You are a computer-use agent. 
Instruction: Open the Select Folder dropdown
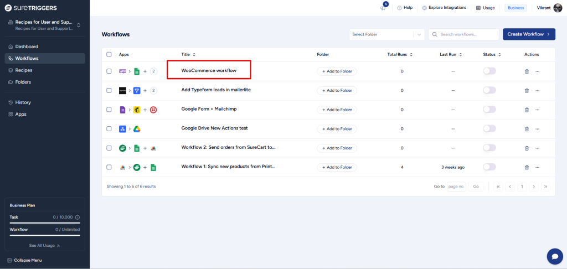pos(386,34)
